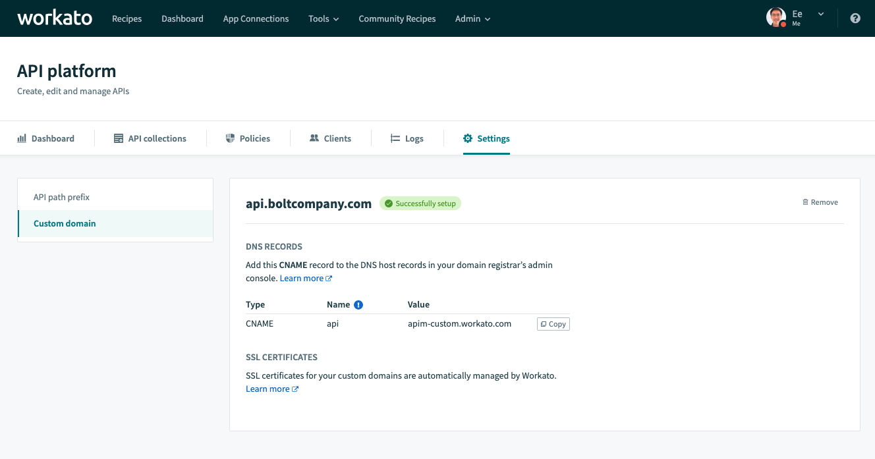Select Custom domain in sidebar

115,223
